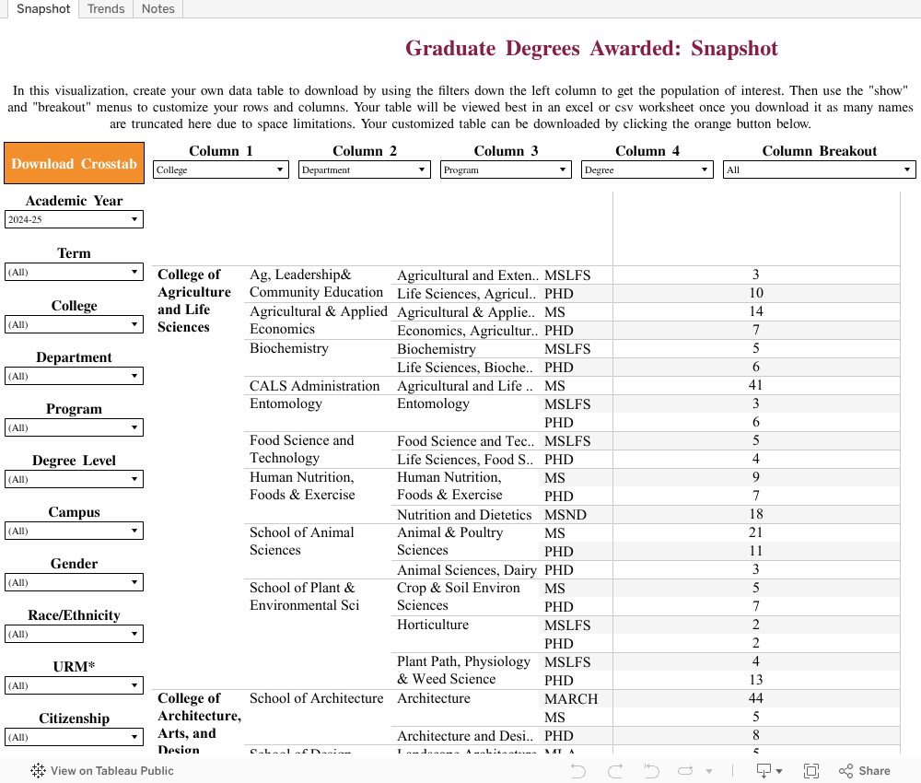Screen dimensions: 921x783
Task: Click the Revert icon in toolbar
Action: (x=651, y=771)
